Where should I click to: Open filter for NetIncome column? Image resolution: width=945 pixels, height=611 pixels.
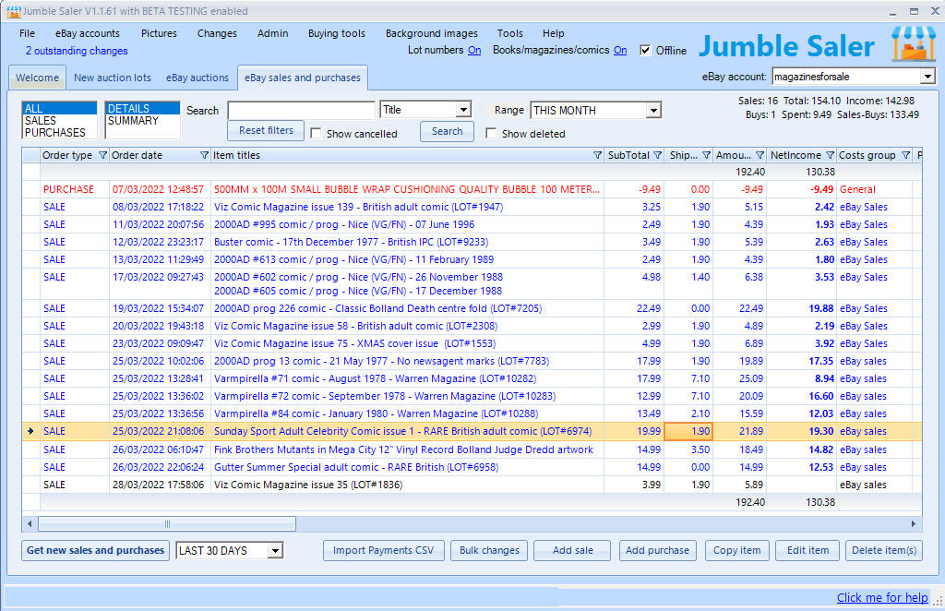(830, 155)
